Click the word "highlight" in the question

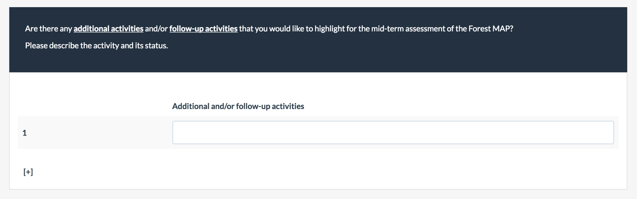tap(329, 29)
